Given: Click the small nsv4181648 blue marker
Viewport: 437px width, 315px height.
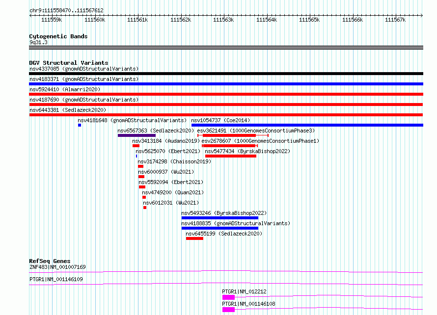Looking at the screenshot, I should [80, 125].
